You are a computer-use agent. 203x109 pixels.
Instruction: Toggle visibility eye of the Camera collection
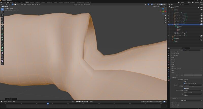[200, 37]
